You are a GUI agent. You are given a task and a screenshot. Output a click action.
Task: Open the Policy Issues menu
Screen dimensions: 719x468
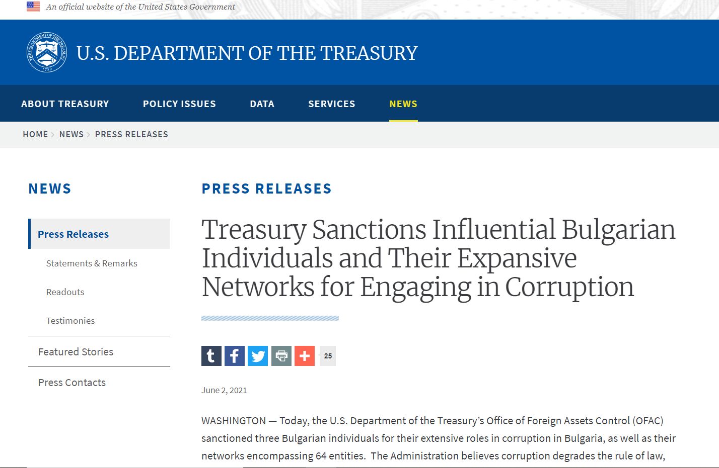[179, 104]
